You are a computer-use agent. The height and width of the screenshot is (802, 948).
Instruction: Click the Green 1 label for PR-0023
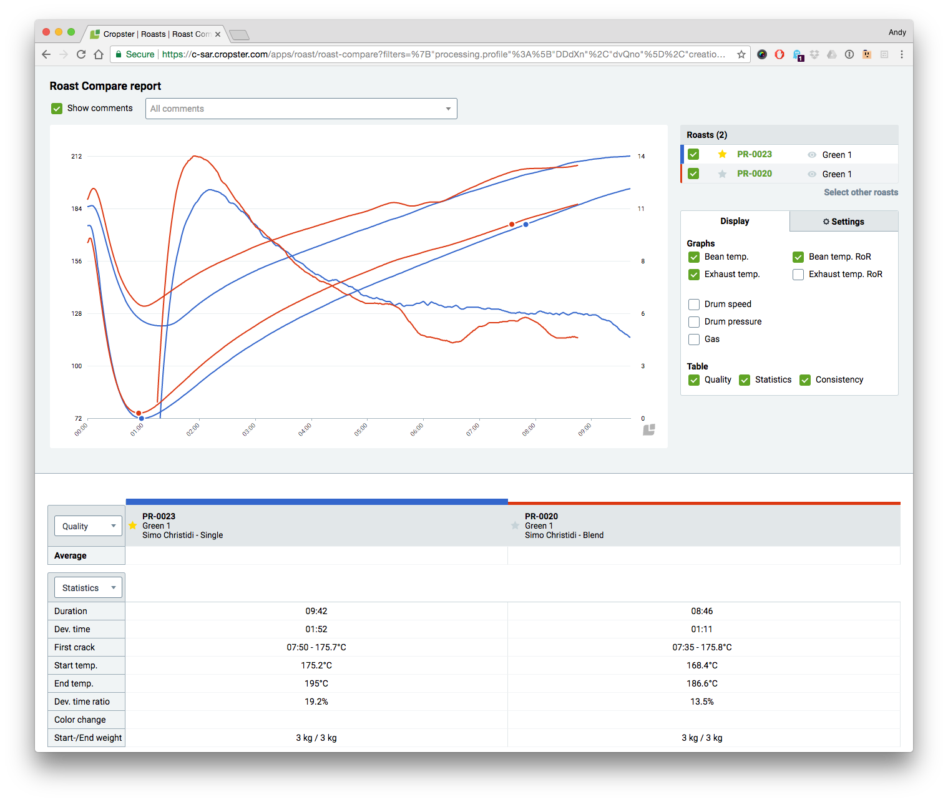[x=837, y=155]
